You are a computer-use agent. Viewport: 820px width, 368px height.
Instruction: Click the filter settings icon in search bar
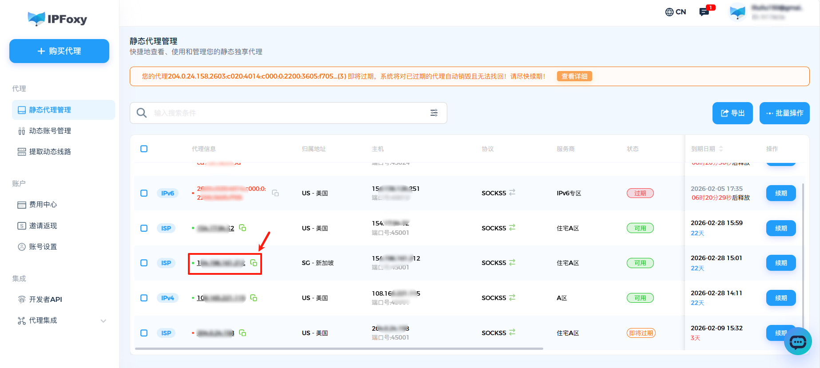tap(434, 113)
